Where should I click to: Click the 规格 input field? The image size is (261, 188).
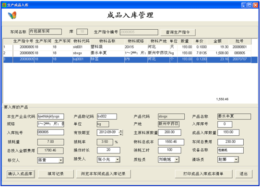(50, 124)
